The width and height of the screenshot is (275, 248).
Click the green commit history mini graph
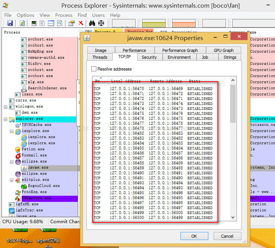tap(154, 23)
